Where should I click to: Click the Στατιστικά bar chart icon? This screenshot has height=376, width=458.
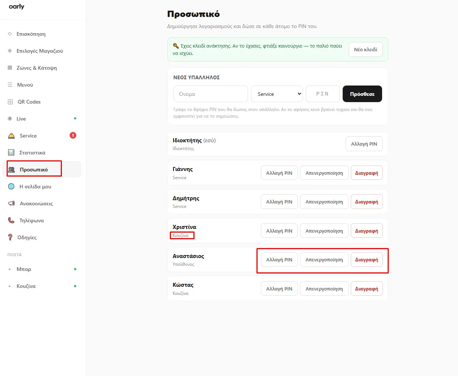coord(11,153)
